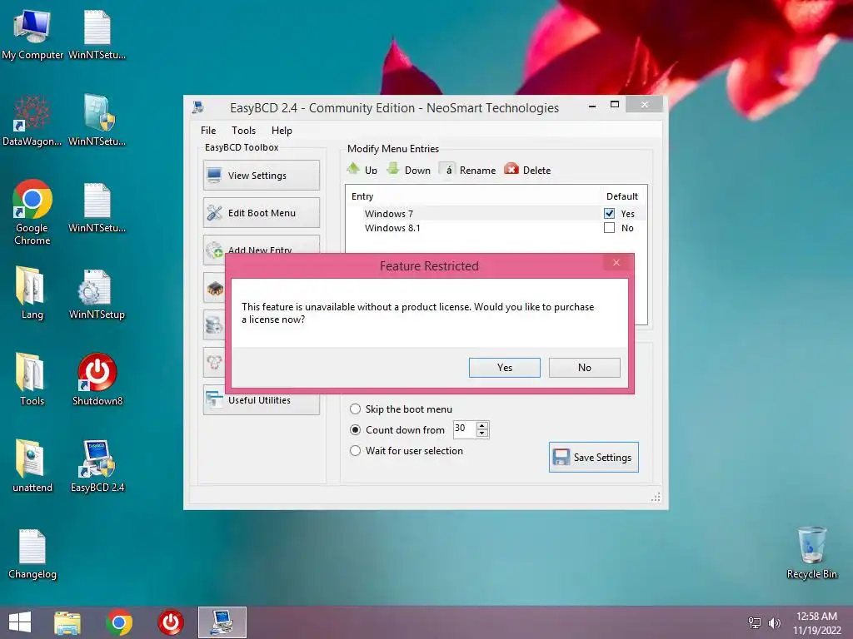Open the volume tray icon

(774, 622)
